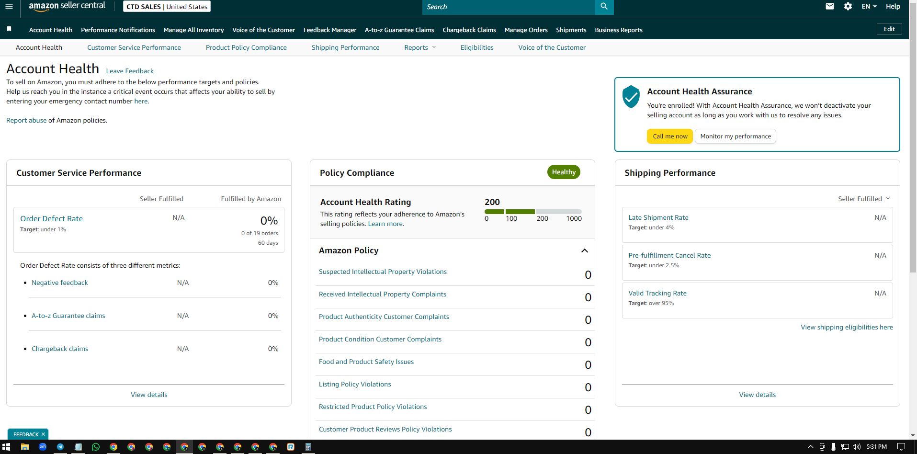Open the settings gear icon

point(848,6)
